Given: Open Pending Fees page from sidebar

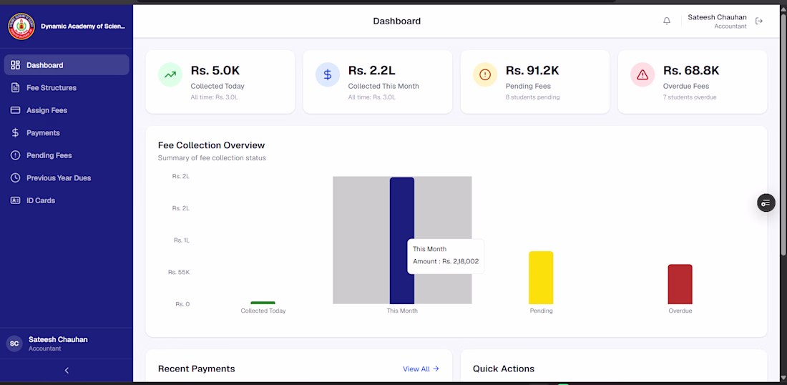Looking at the screenshot, I should 67,155.
